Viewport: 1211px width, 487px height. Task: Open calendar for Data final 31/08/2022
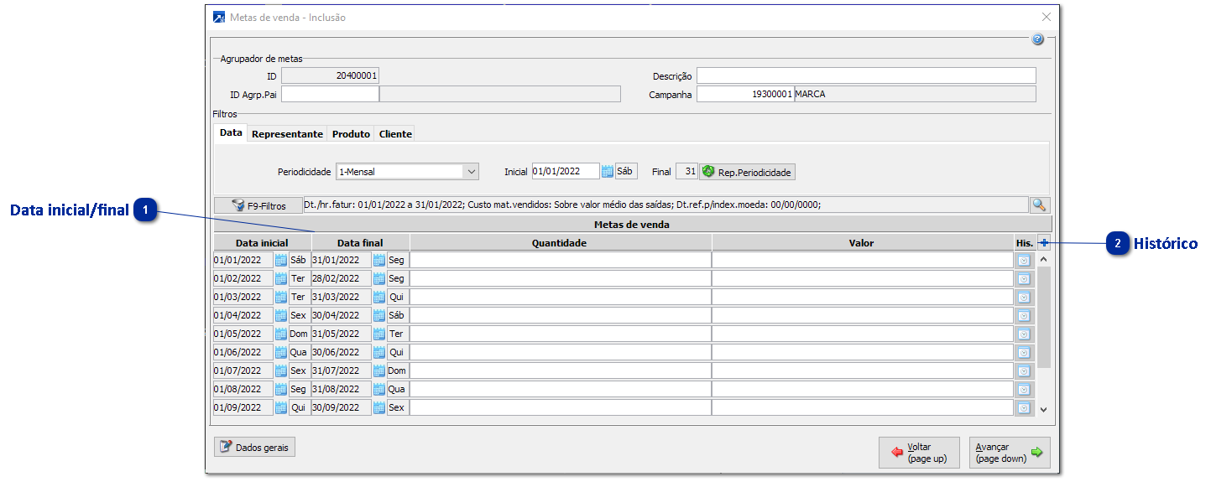point(379,390)
